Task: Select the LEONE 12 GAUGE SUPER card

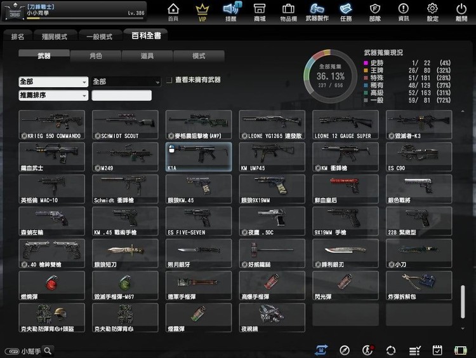Action: [345, 125]
